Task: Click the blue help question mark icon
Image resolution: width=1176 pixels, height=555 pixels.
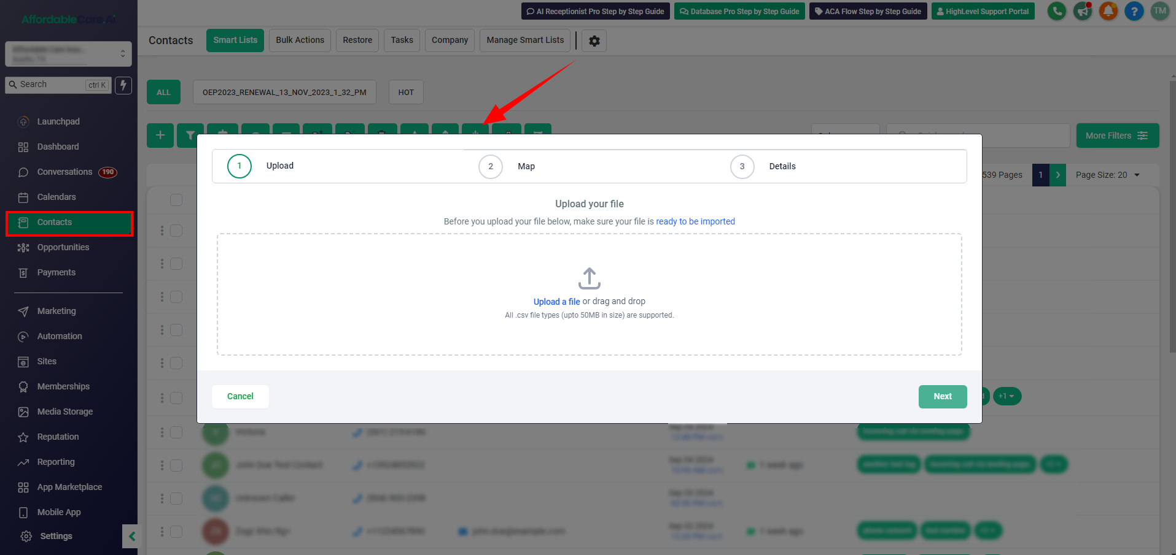Action: coord(1134,11)
